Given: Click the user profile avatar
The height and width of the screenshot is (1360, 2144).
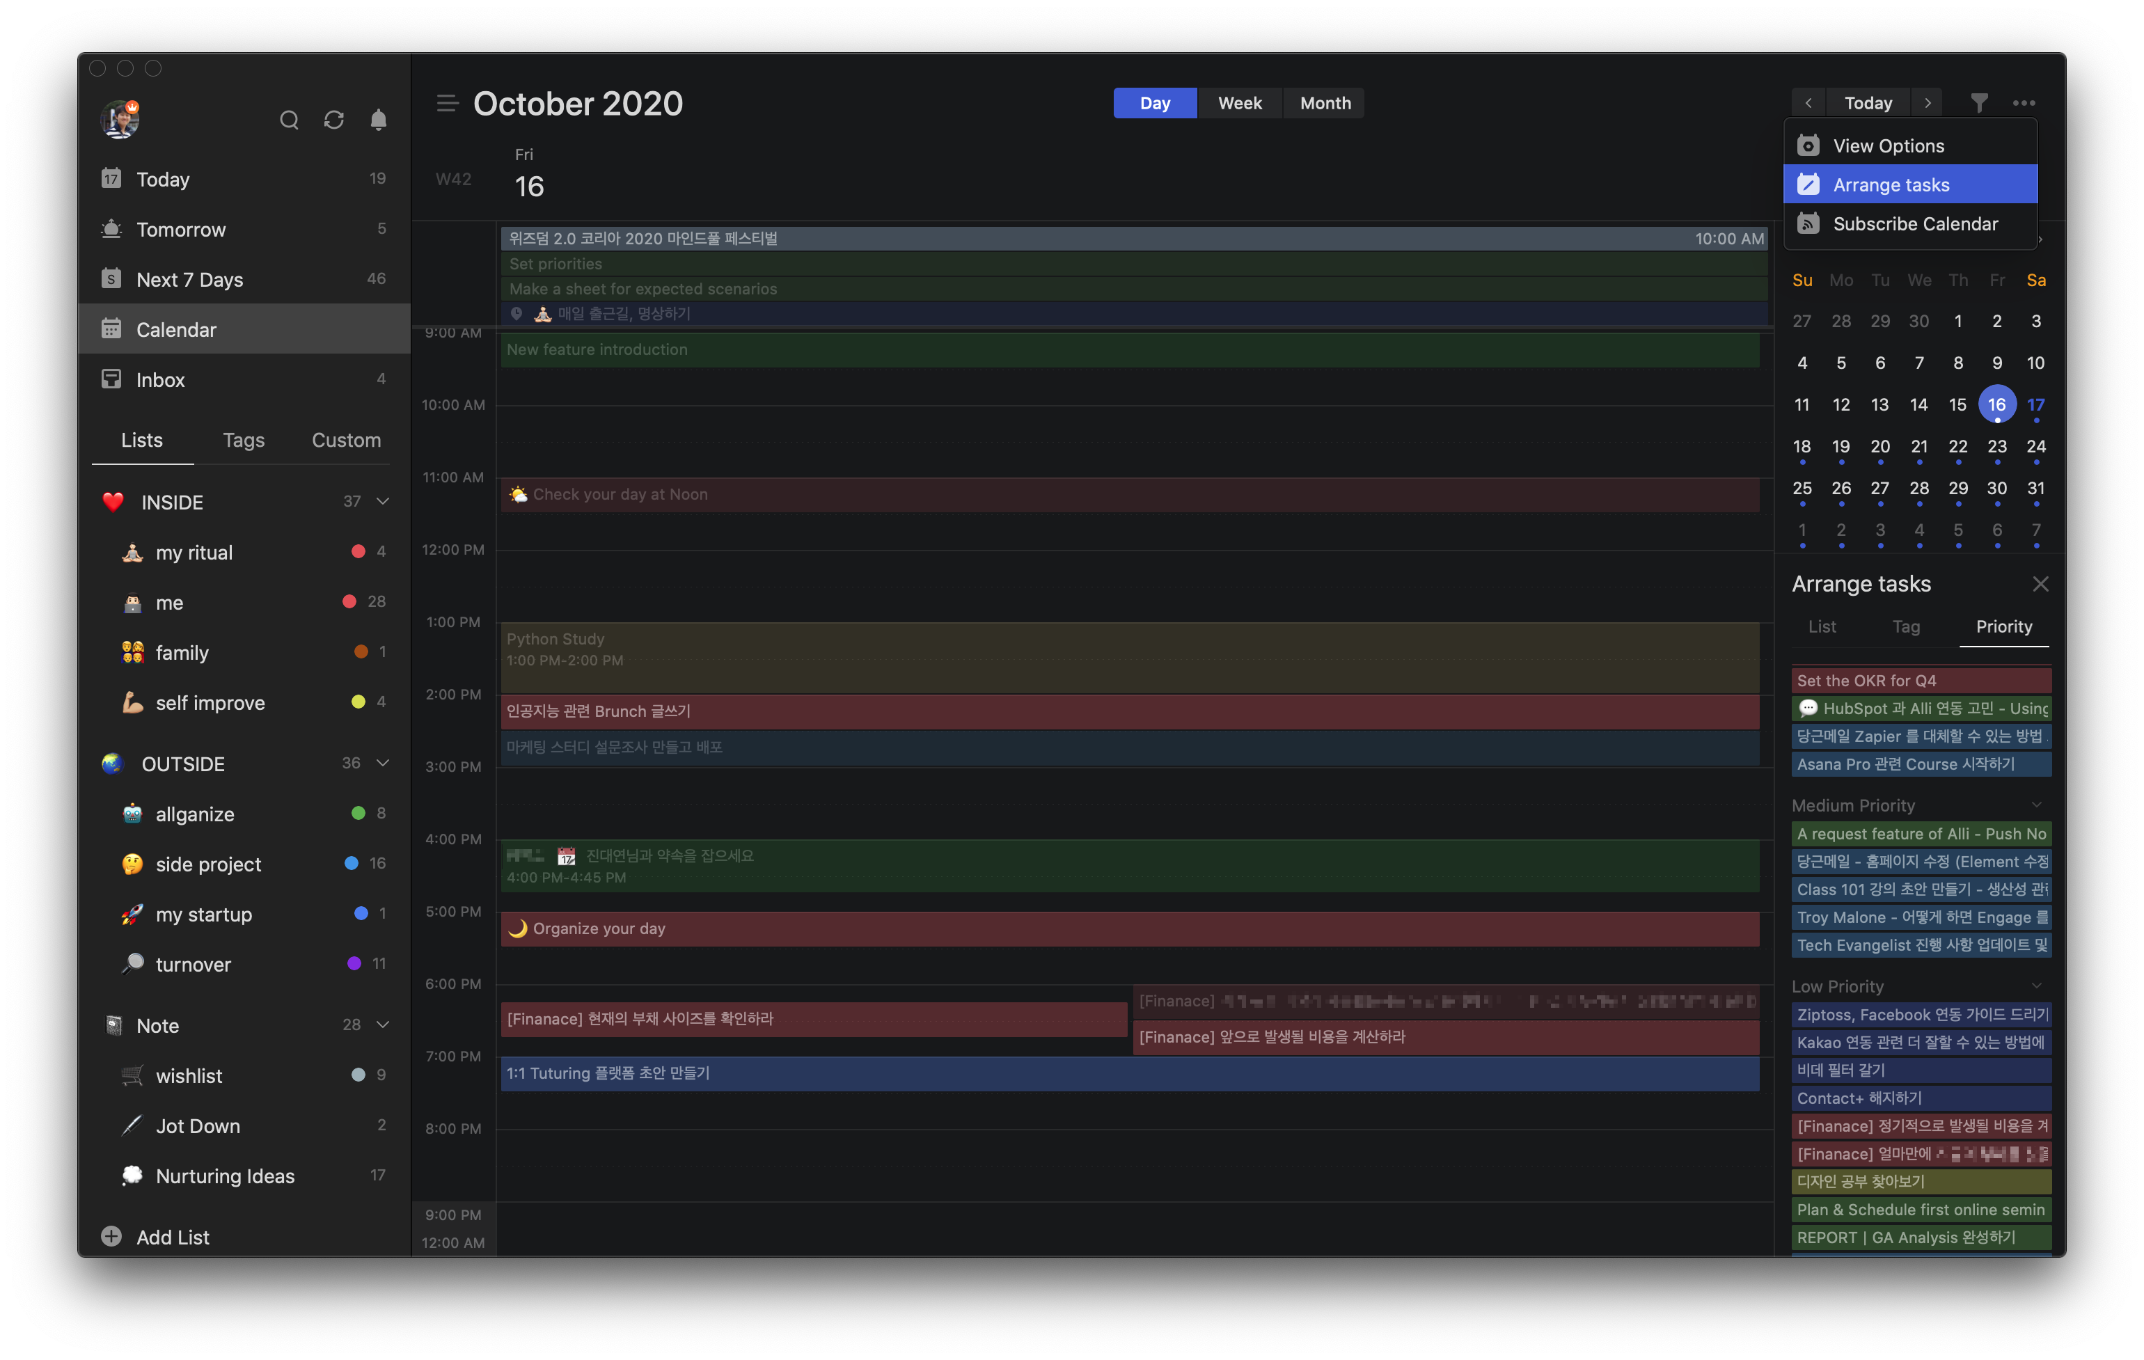Looking at the screenshot, I should click(x=120, y=119).
